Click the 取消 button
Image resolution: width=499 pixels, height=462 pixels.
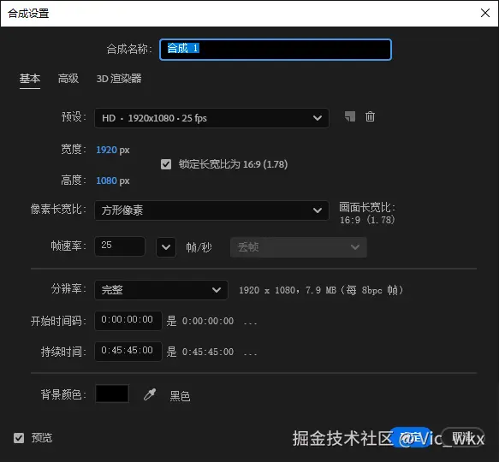(x=463, y=437)
